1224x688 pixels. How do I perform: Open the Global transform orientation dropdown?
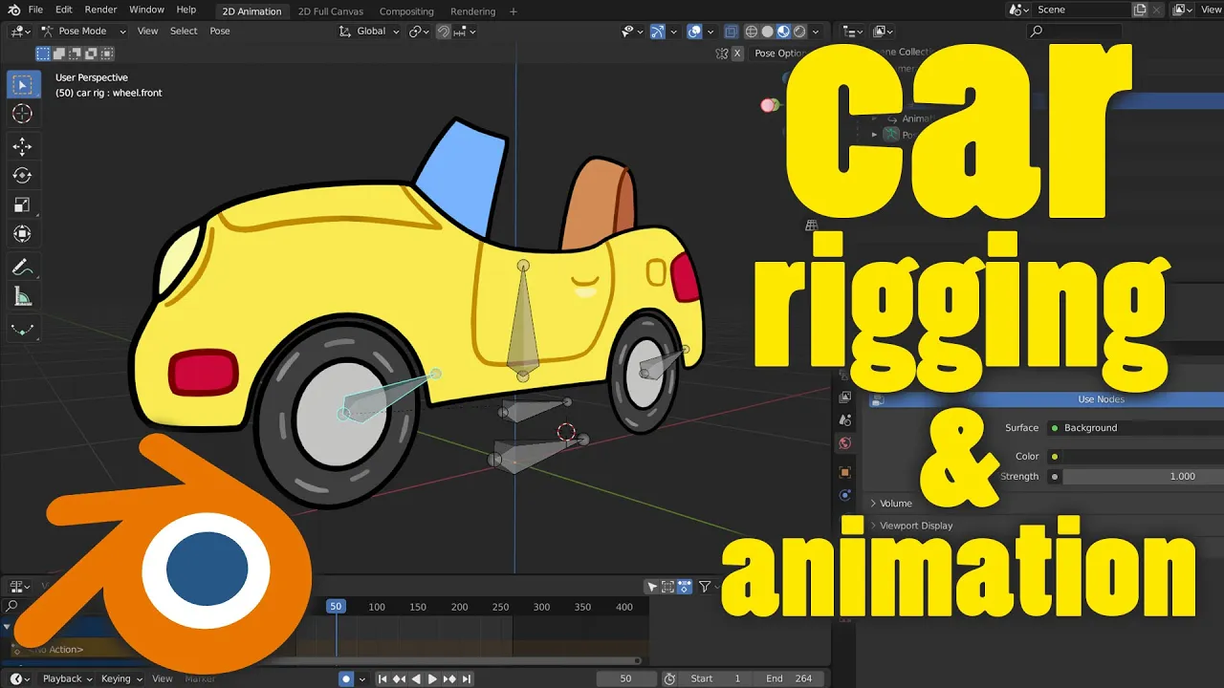370,31
